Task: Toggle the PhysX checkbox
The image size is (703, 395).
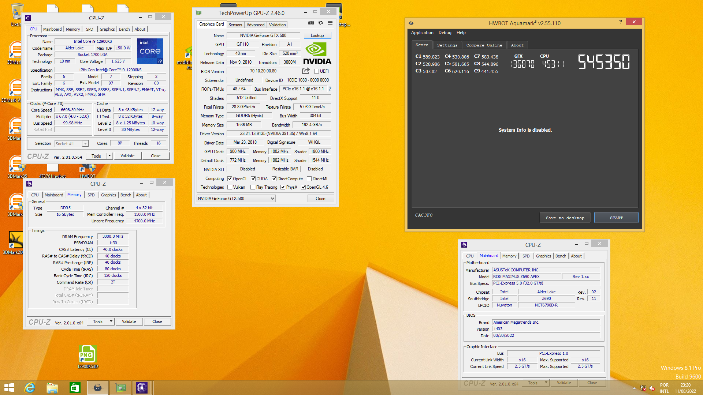Action: 283,187
